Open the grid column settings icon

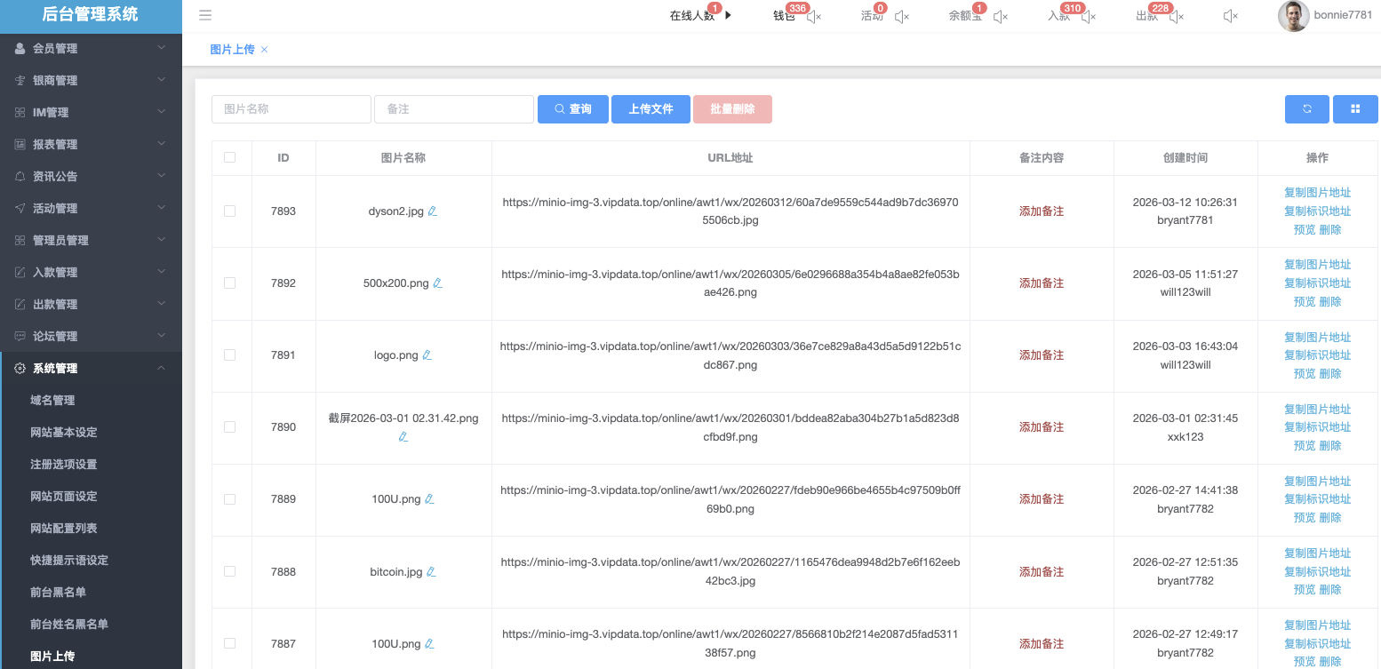tap(1355, 108)
